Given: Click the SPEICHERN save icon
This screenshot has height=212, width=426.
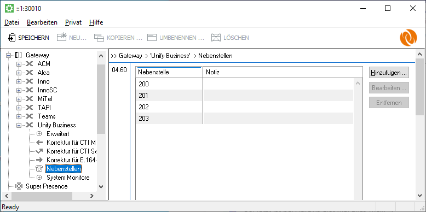Looking at the screenshot, I should coord(11,38).
